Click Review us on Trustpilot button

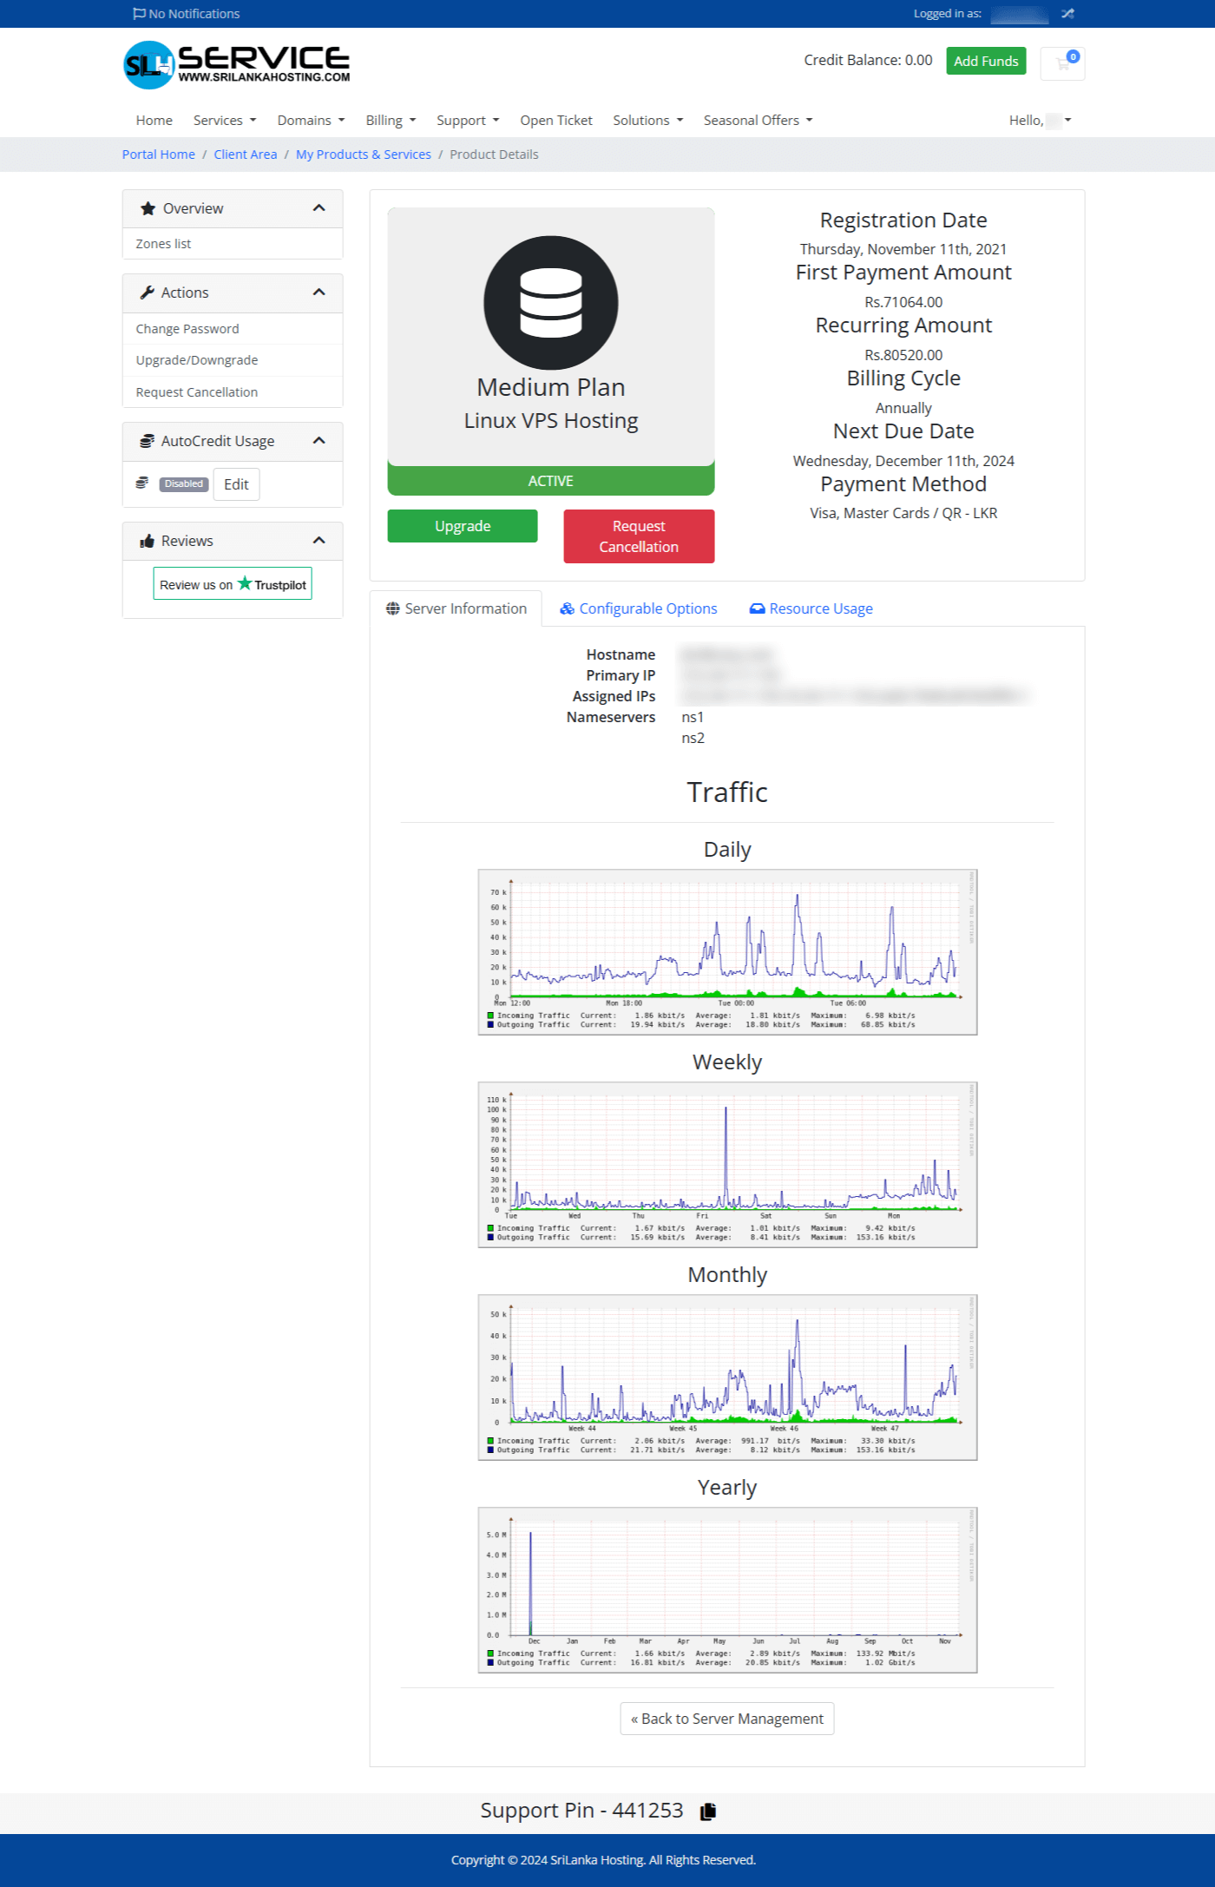pos(233,584)
